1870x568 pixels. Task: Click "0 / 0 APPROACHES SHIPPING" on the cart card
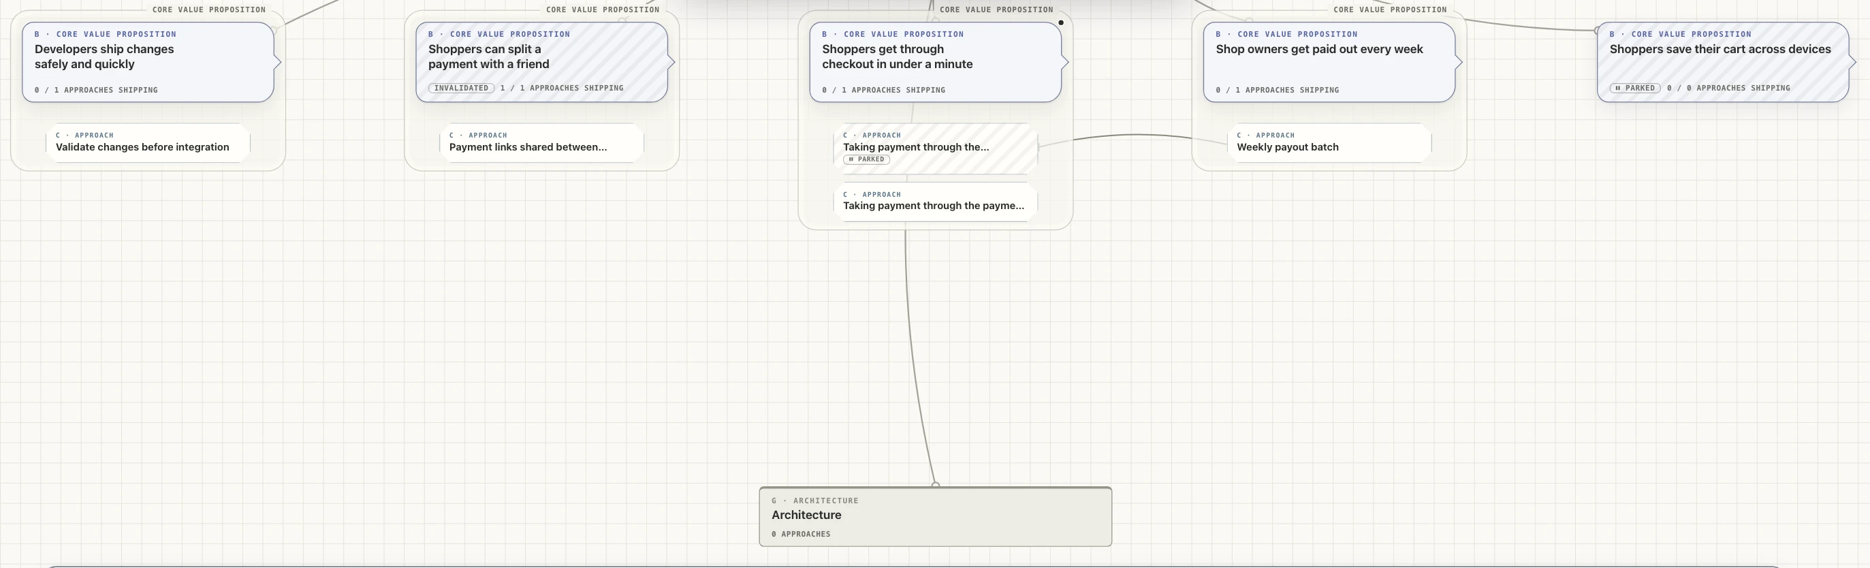[x=1728, y=88]
